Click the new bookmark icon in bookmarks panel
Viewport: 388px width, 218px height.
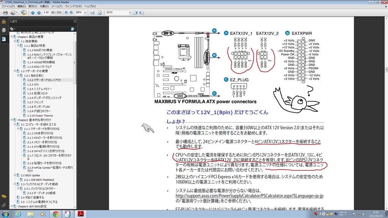(73, 29)
